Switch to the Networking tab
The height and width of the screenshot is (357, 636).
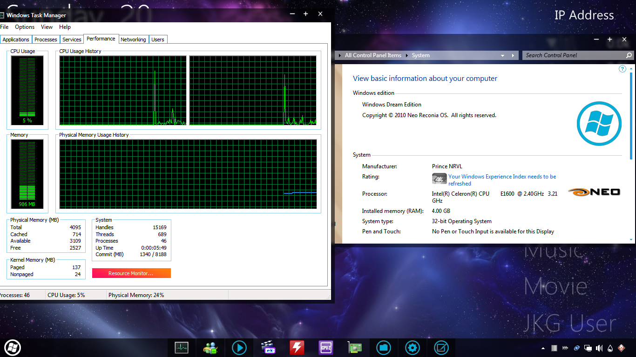[133, 40]
